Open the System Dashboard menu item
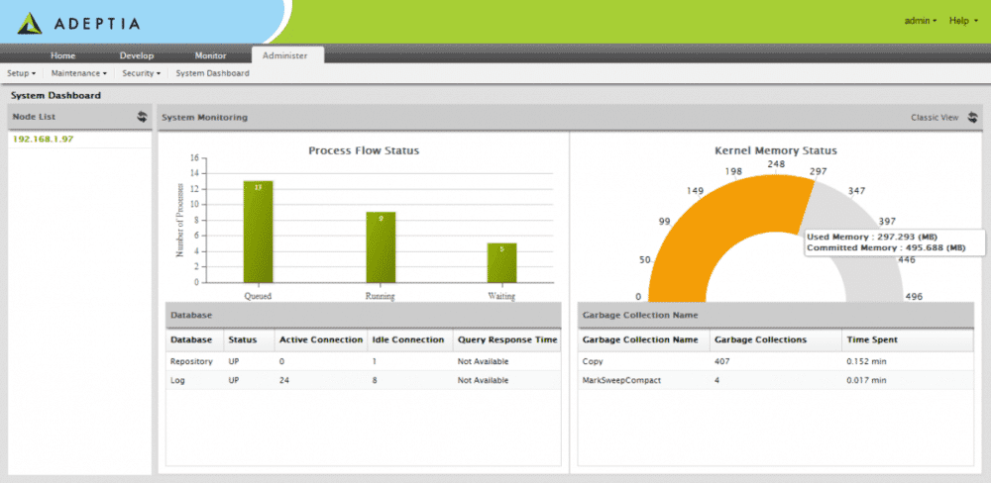 click(213, 73)
